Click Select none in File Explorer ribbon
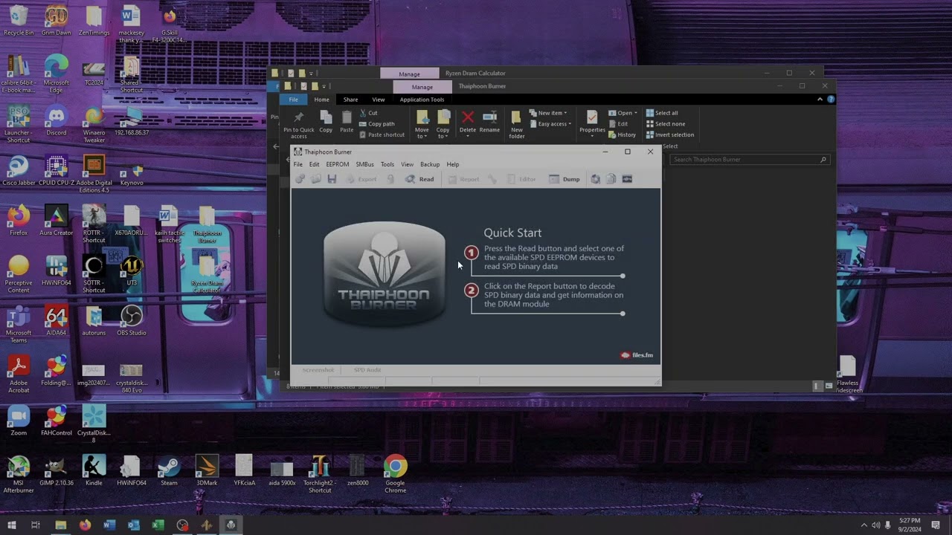 pyautogui.click(x=666, y=124)
